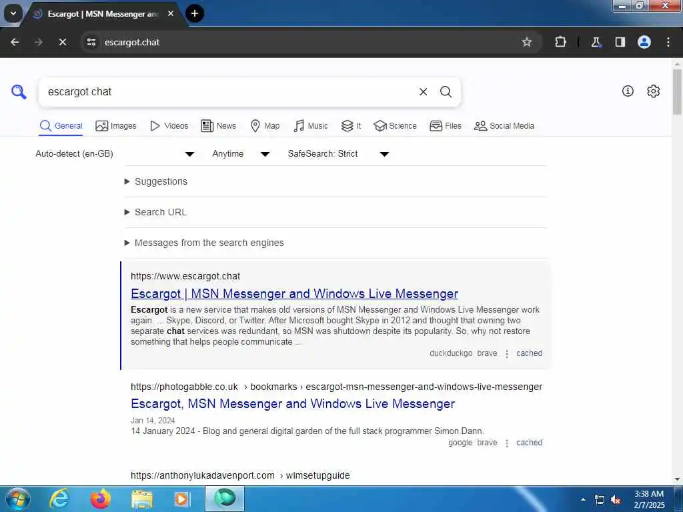Open the tab search dropdown arrow
This screenshot has height=512, width=683.
(13, 13)
